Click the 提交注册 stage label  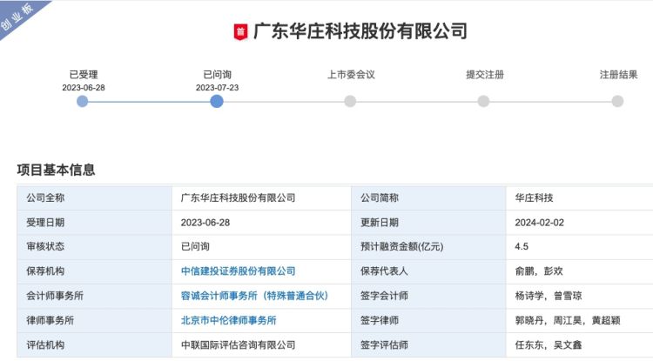point(485,75)
